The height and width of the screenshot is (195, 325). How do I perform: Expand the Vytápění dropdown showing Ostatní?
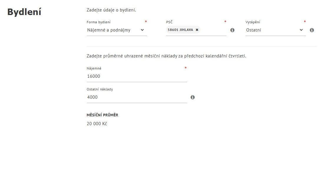pyautogui.click(x=272, y=30)
